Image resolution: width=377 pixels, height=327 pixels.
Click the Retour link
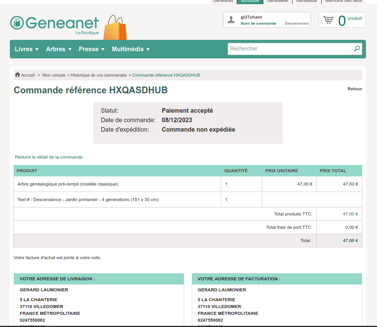point(355,89)
